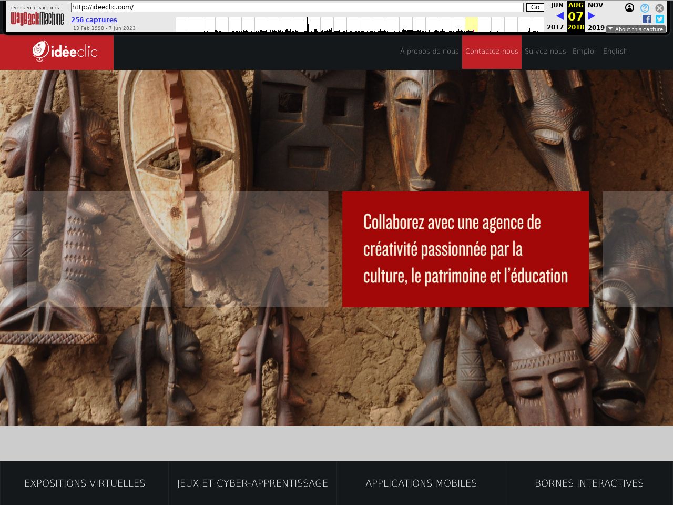Click the Wayback Machine logo
Image resolution: width=673 pixels, height=505 pixels.
tap(37, 18)
